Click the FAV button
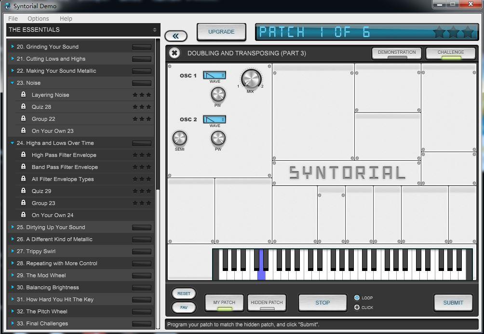 pos(184,307)
